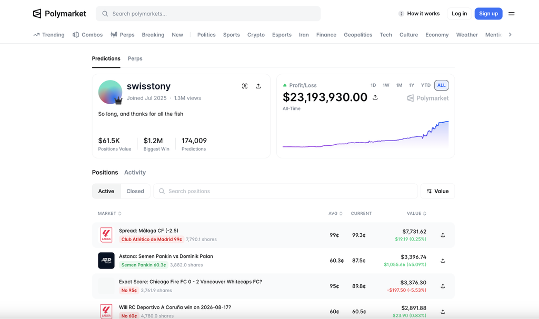Focus the Search positions field
The width and height of the screenshot is (539, 319).
click(x=285, y=191)
